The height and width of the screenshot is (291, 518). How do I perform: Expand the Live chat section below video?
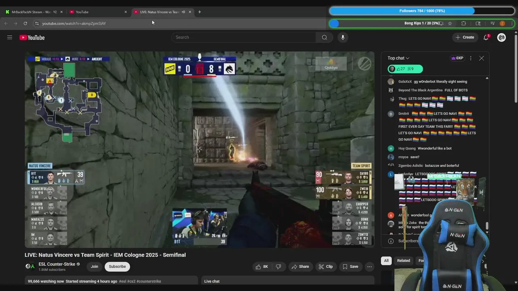(x=287, y=281)
